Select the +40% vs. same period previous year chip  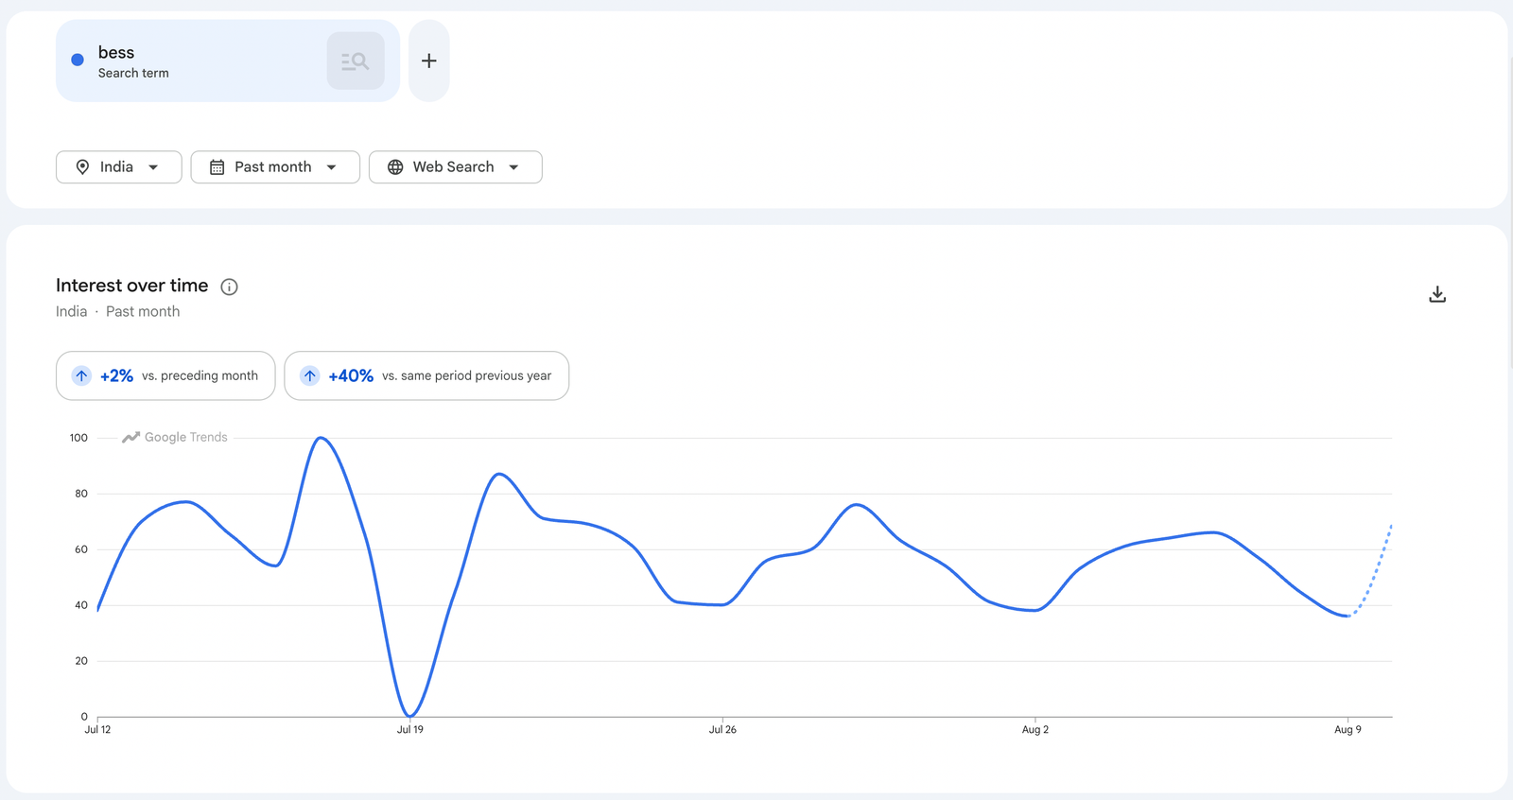click(x=426, y=375)
